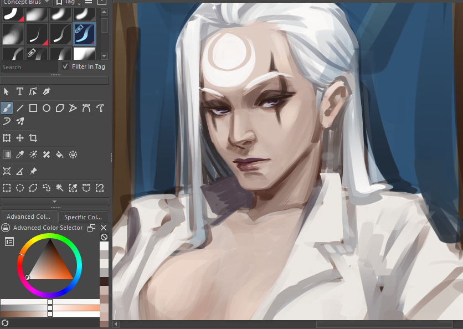Image resolution: width=463 pixels, height=329 pixels.
Task: Select the Similar Color Selection tool
Action: click(73, 188)
